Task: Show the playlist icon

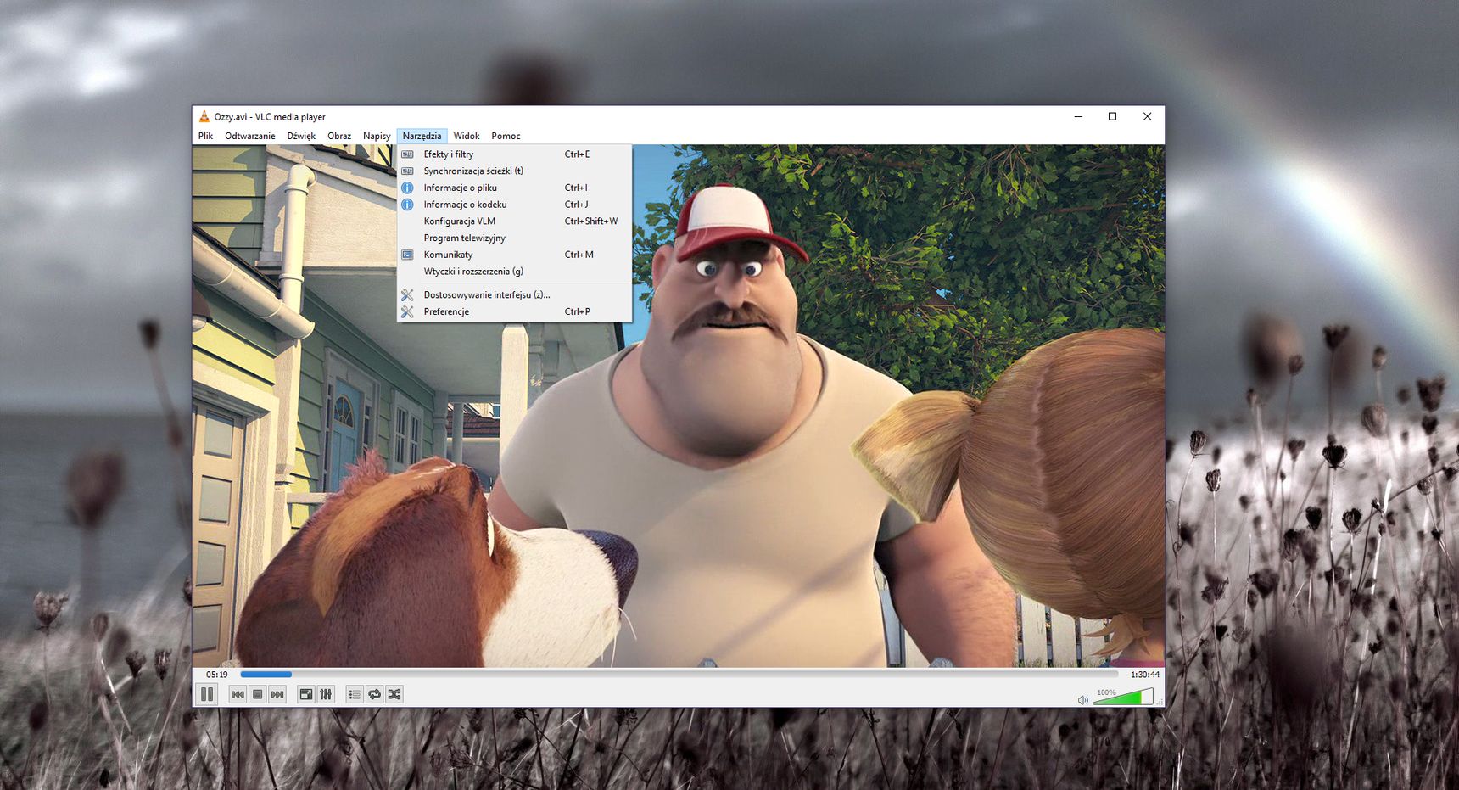Action: click(x=355, y=694)
